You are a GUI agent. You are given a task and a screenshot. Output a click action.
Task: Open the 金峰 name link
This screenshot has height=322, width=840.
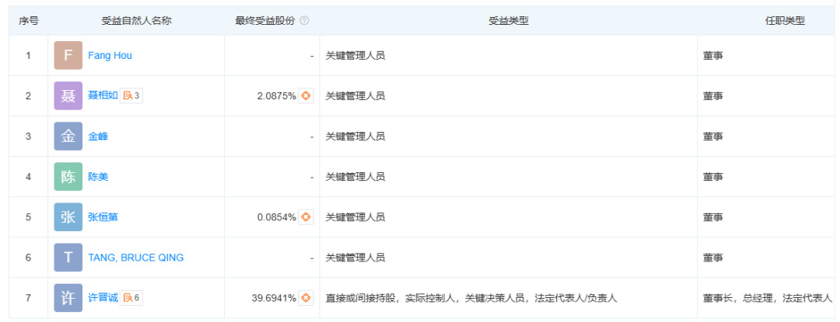[x=99, y=137]
